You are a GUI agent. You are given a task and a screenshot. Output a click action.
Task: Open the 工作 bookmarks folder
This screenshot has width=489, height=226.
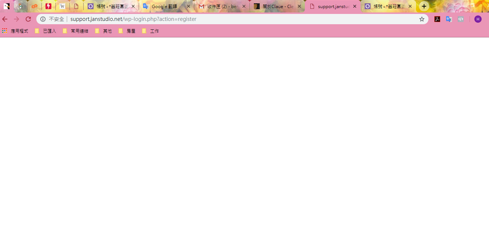tap(150, 31)
